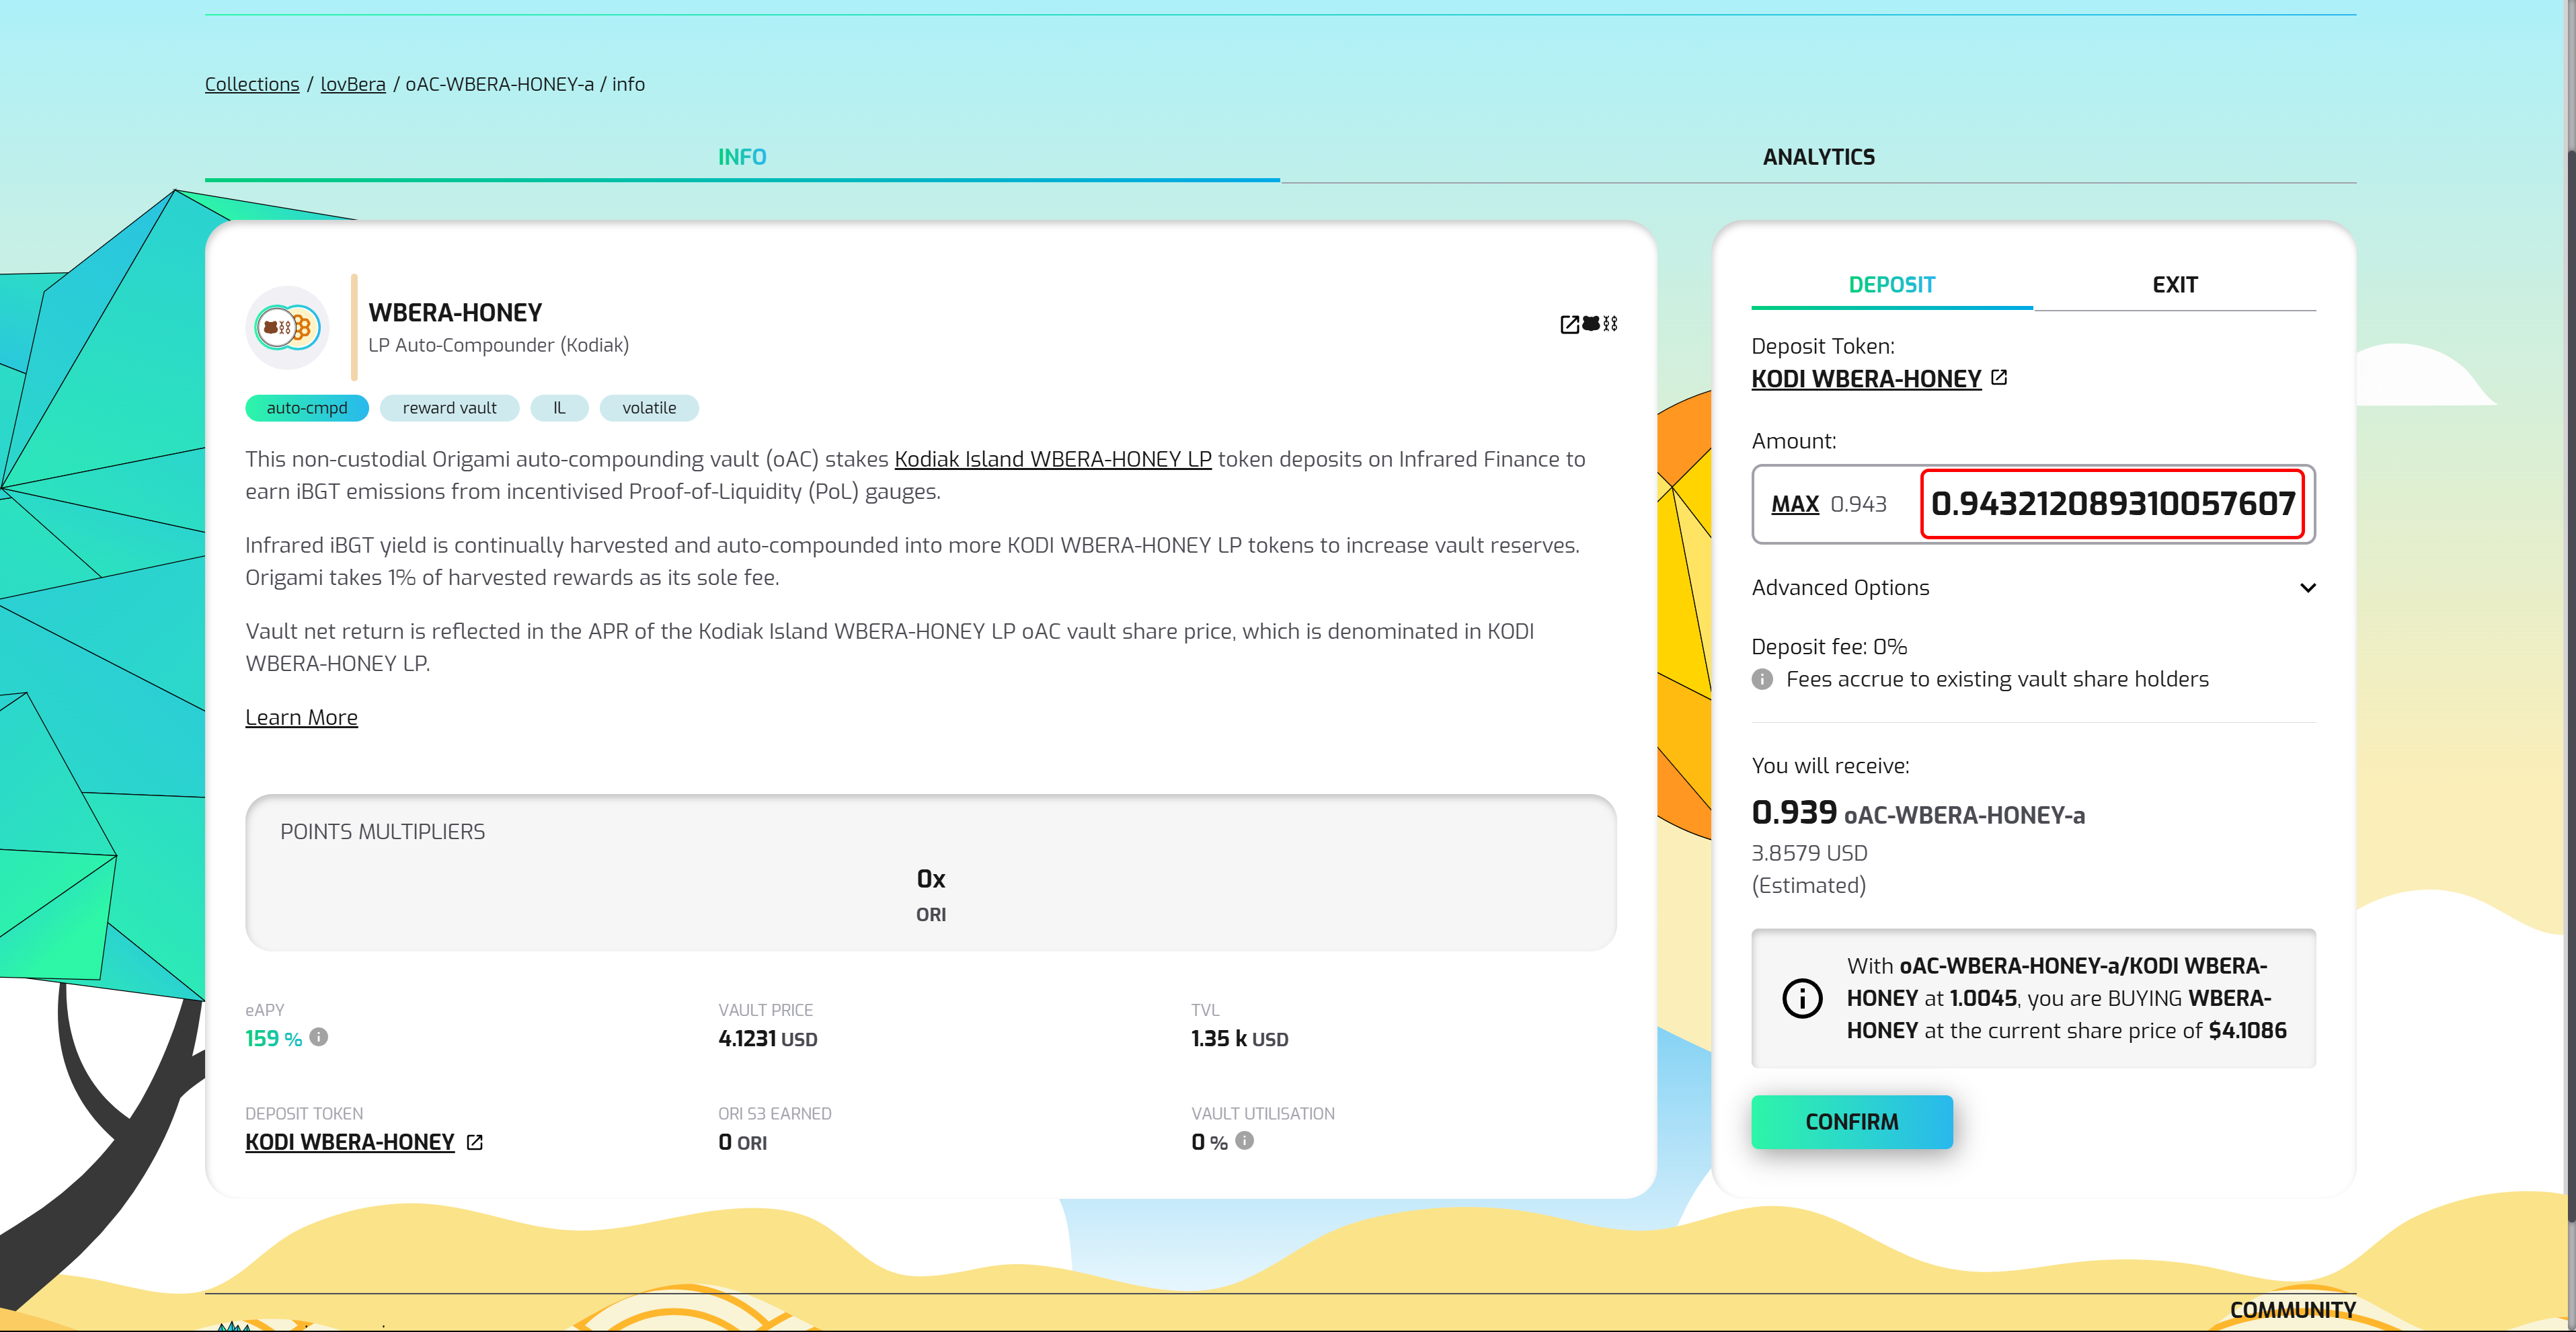Image resolution: width=2576 pixels, height=1332 pixels.
Task: Open the vault external link icon
Action: (x=1569, y=324)
